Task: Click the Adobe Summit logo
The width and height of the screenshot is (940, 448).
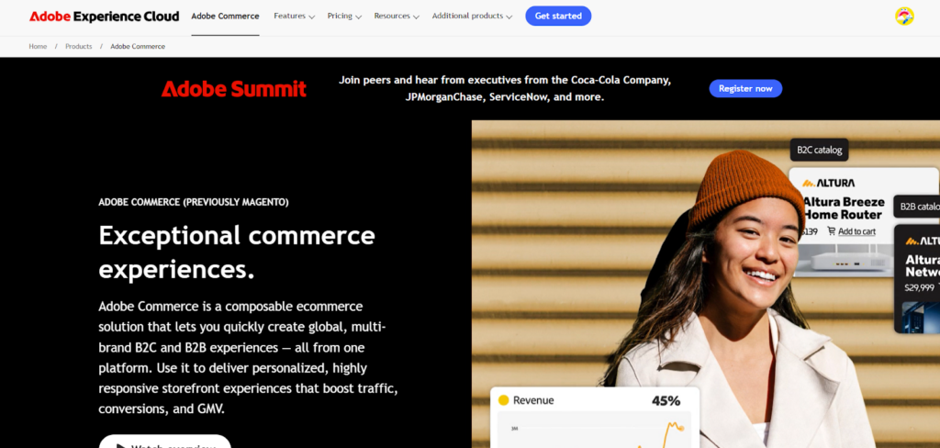Action: pos(234,89)
